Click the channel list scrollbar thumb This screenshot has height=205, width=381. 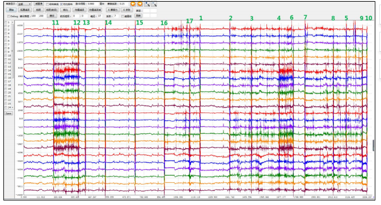pos(12,51)
